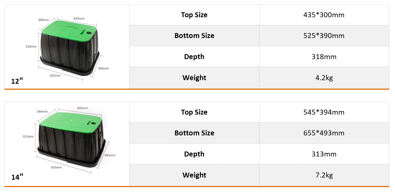This screenshot has width=395, height=192.
Task: Click the 435*300mm top size value
Action: pyautogui.click(x=324, y=15)
